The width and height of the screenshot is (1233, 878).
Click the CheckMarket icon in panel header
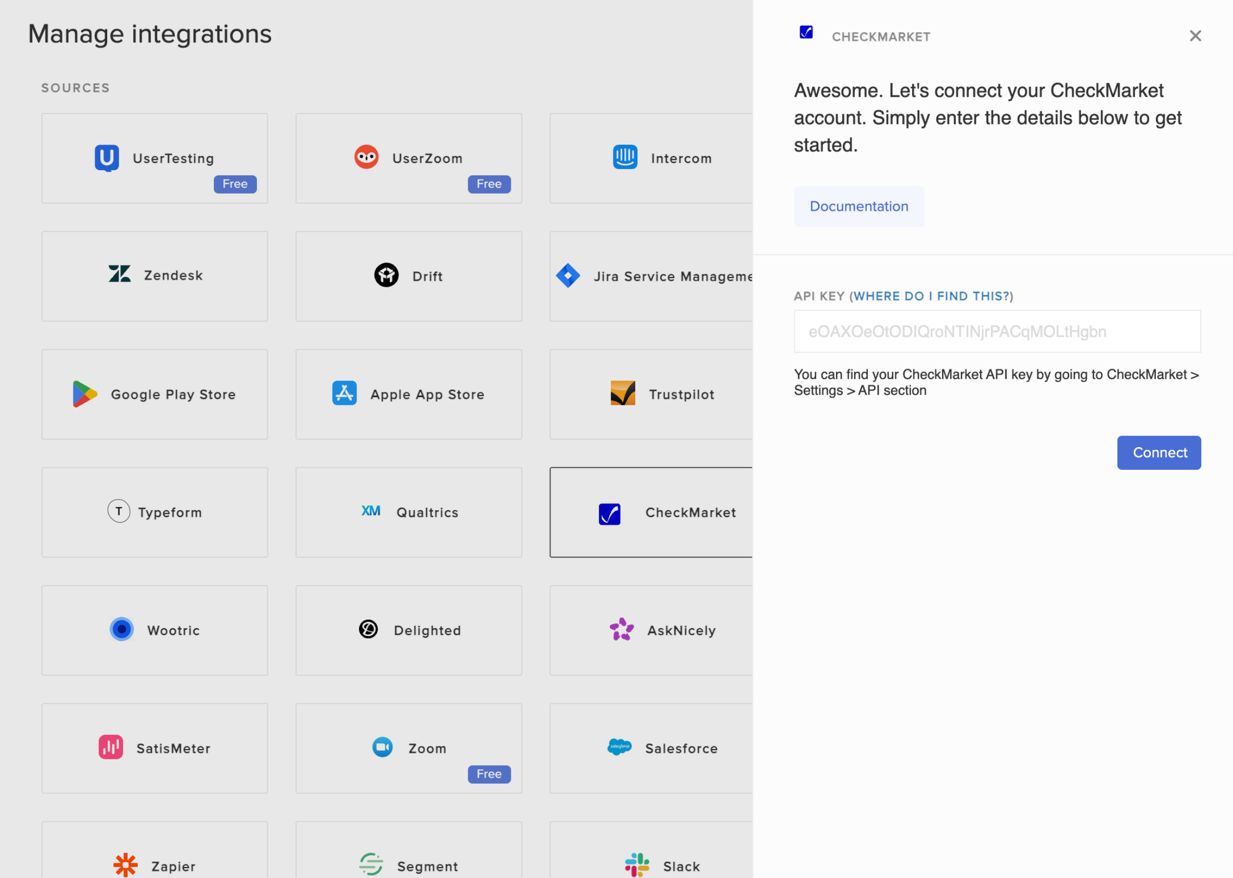coord(806,32)
